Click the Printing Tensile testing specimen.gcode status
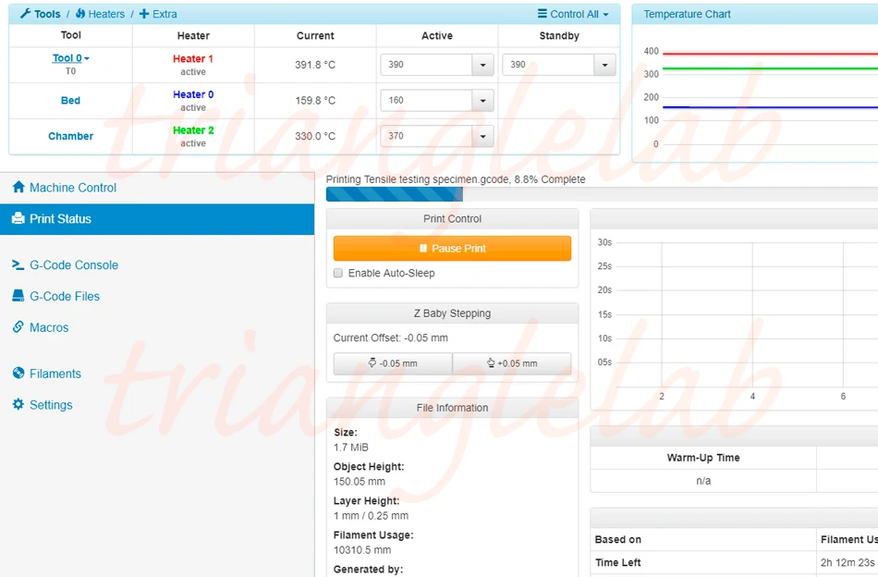Image resolution: width=878 pixels, height=577 pixels. (456, 179)
